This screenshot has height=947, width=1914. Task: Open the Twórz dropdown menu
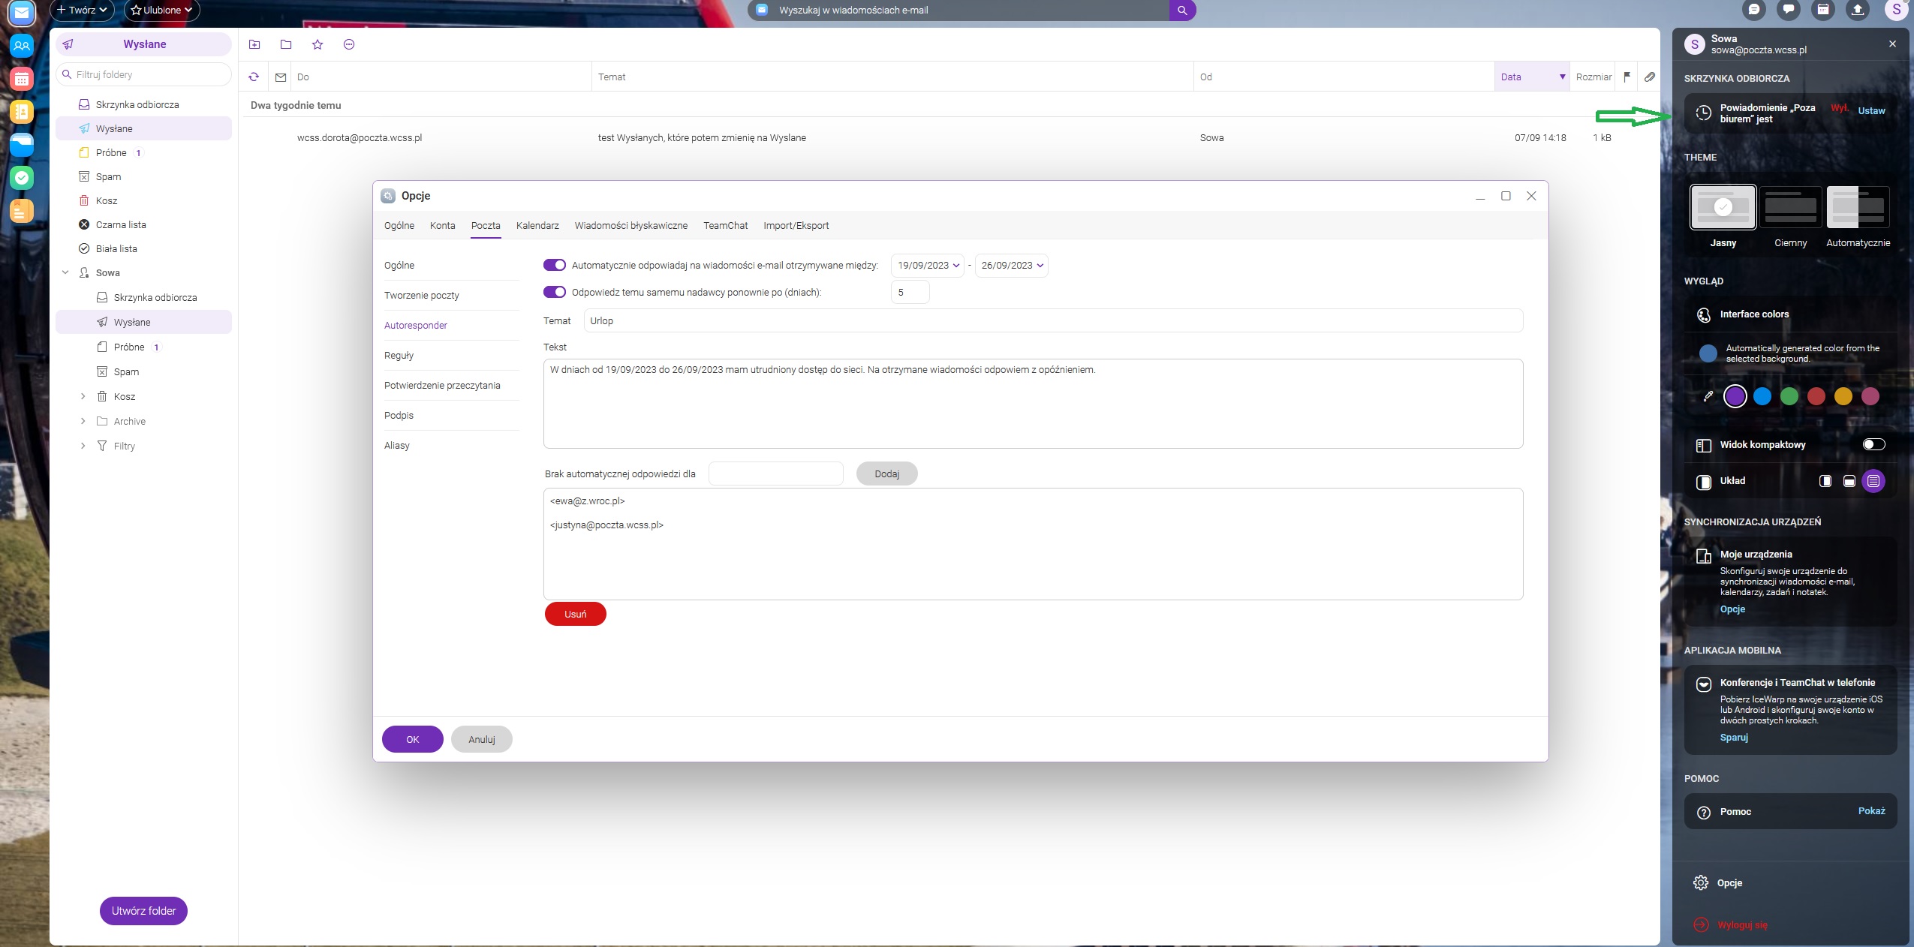click(x=82, y=10)
